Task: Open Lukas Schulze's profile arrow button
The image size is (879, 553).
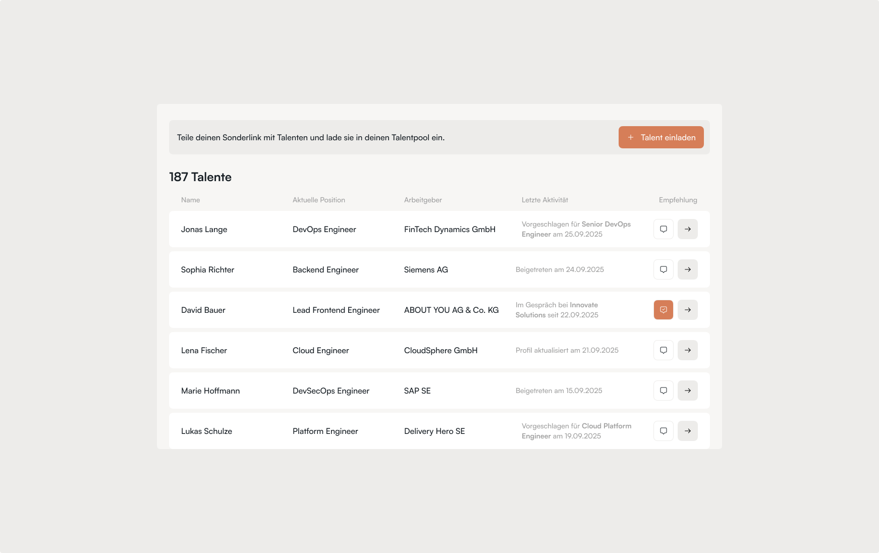Action: [x=687, y=431]
